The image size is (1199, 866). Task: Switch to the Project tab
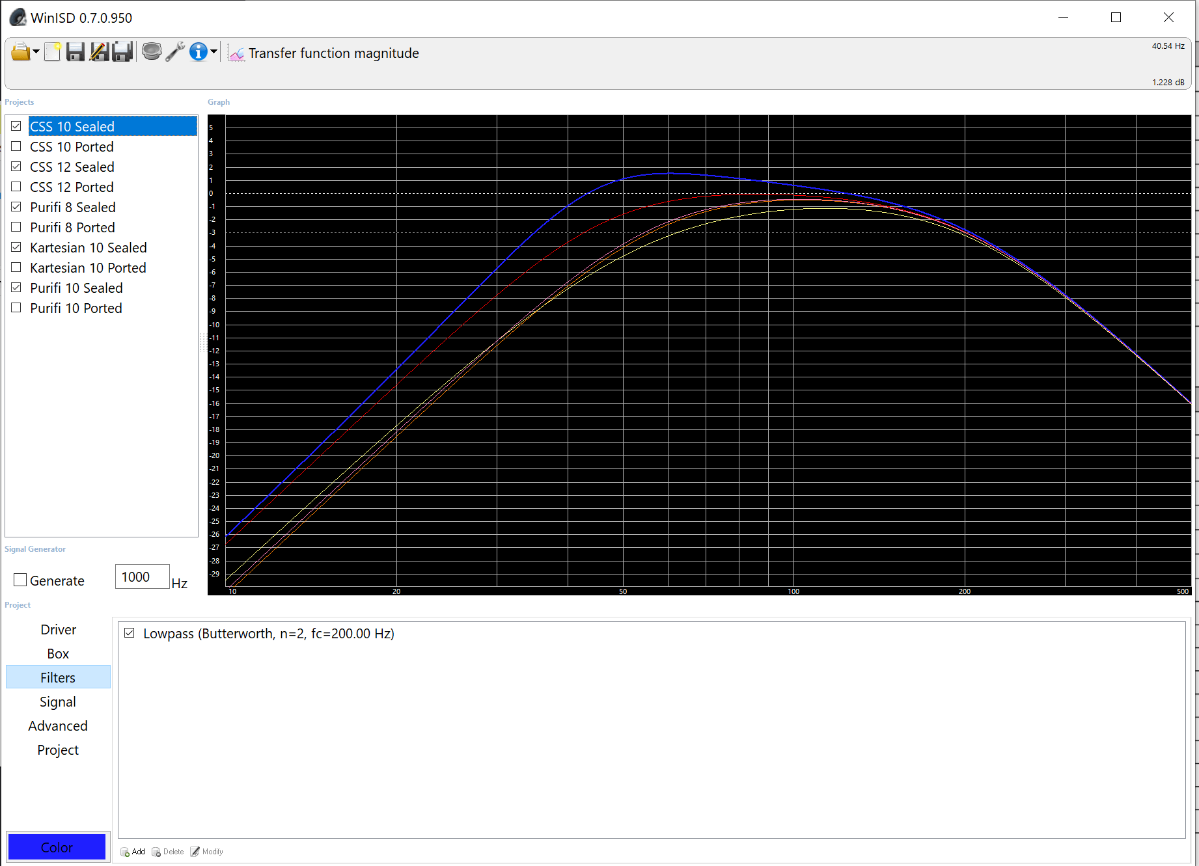click(x=58, y=750)
